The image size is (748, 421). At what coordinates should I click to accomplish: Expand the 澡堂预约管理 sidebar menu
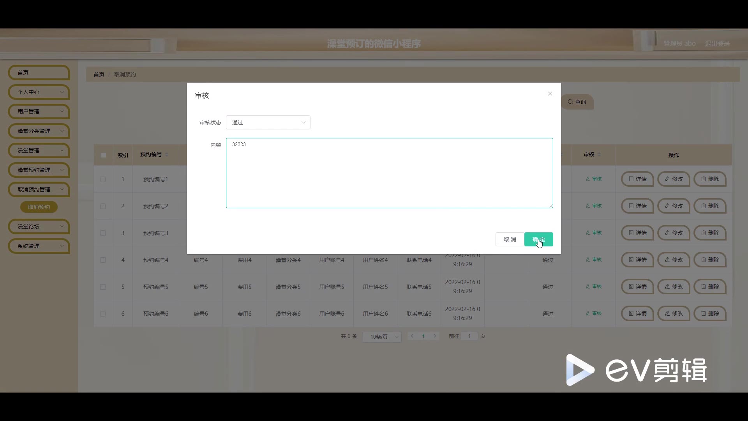coord(39,170)
